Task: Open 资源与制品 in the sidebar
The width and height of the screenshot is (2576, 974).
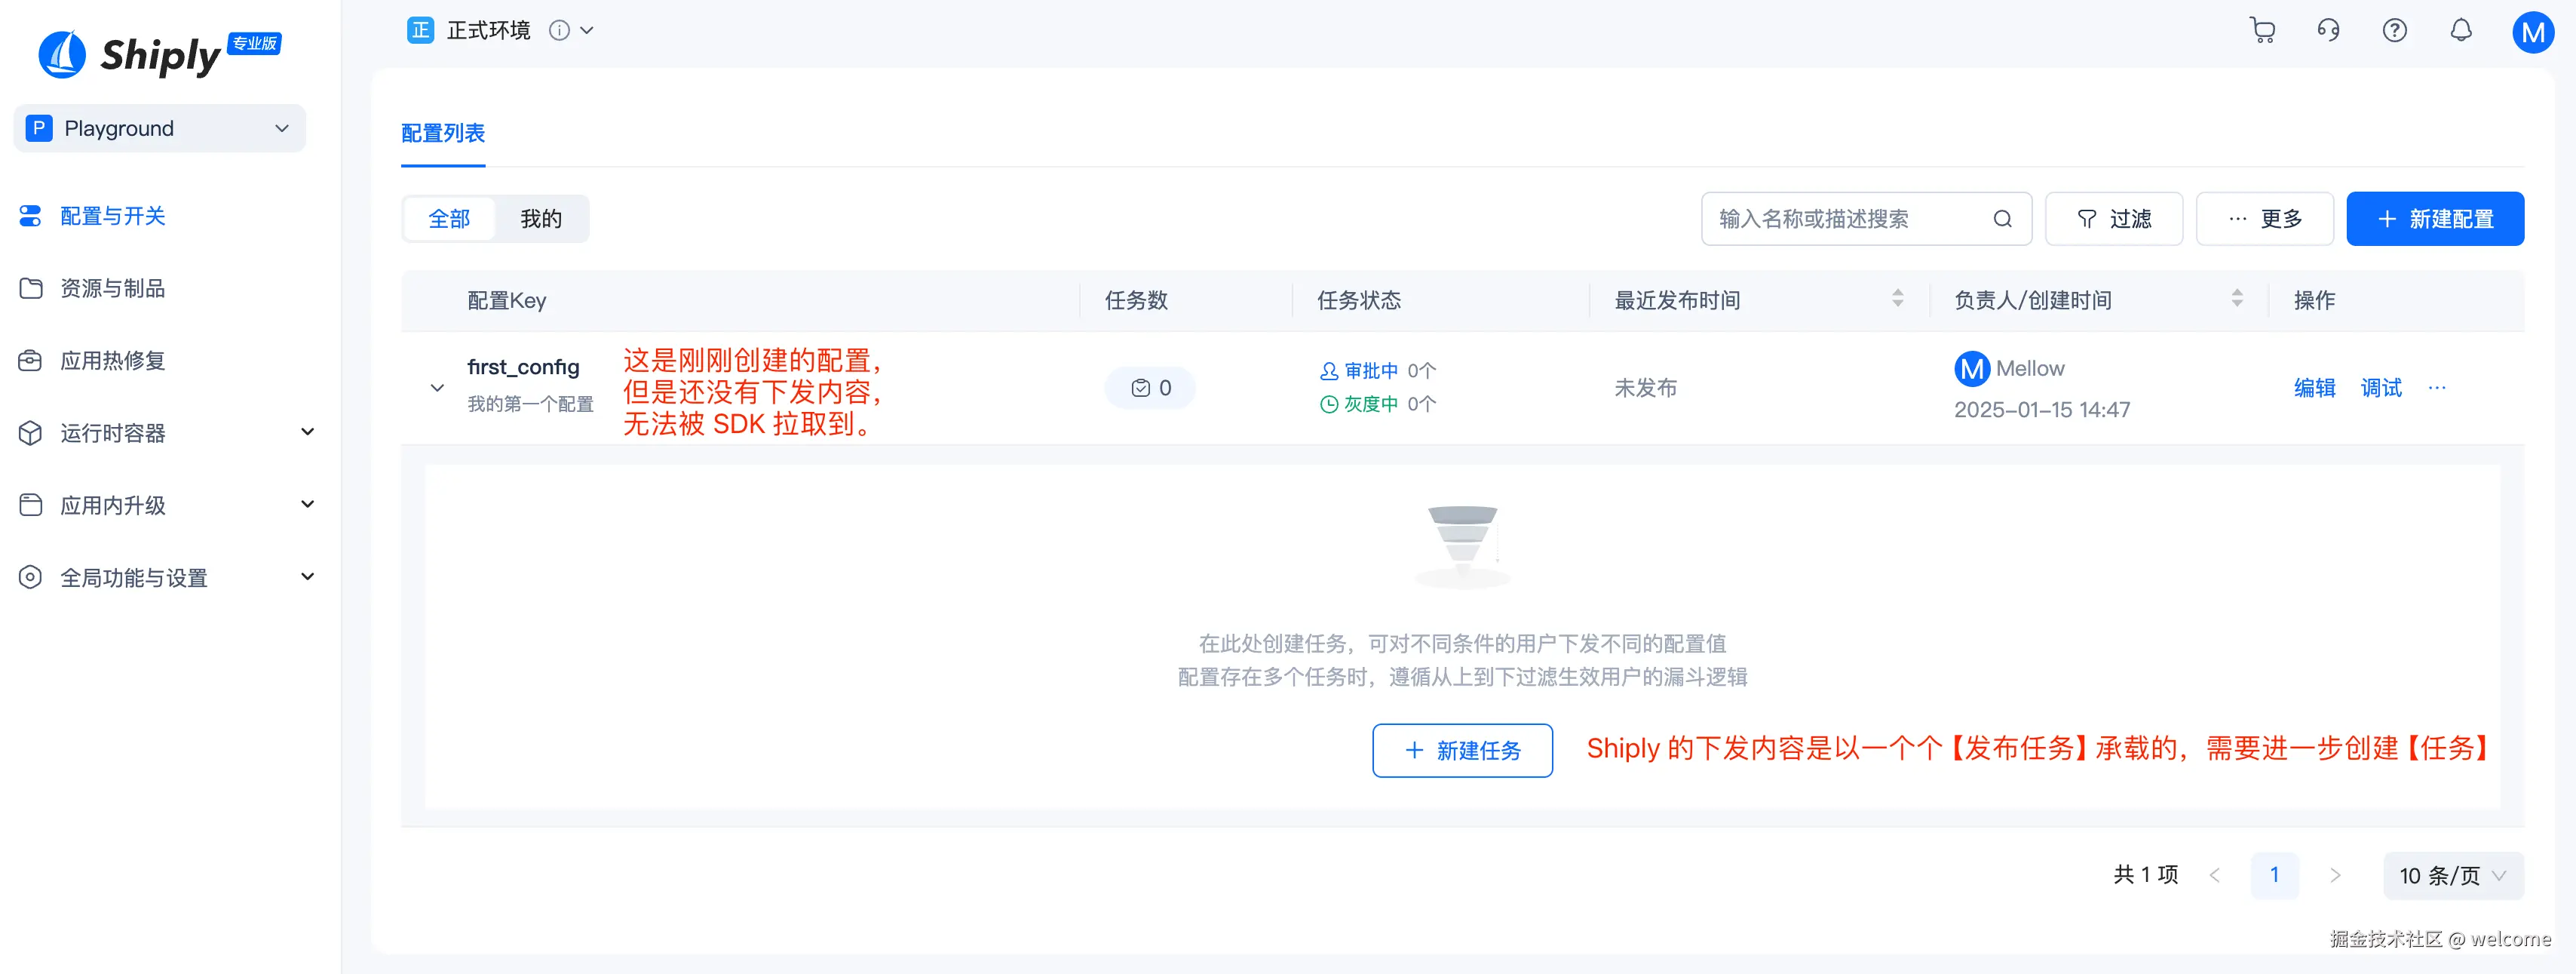Action: [x=112, y=288]
